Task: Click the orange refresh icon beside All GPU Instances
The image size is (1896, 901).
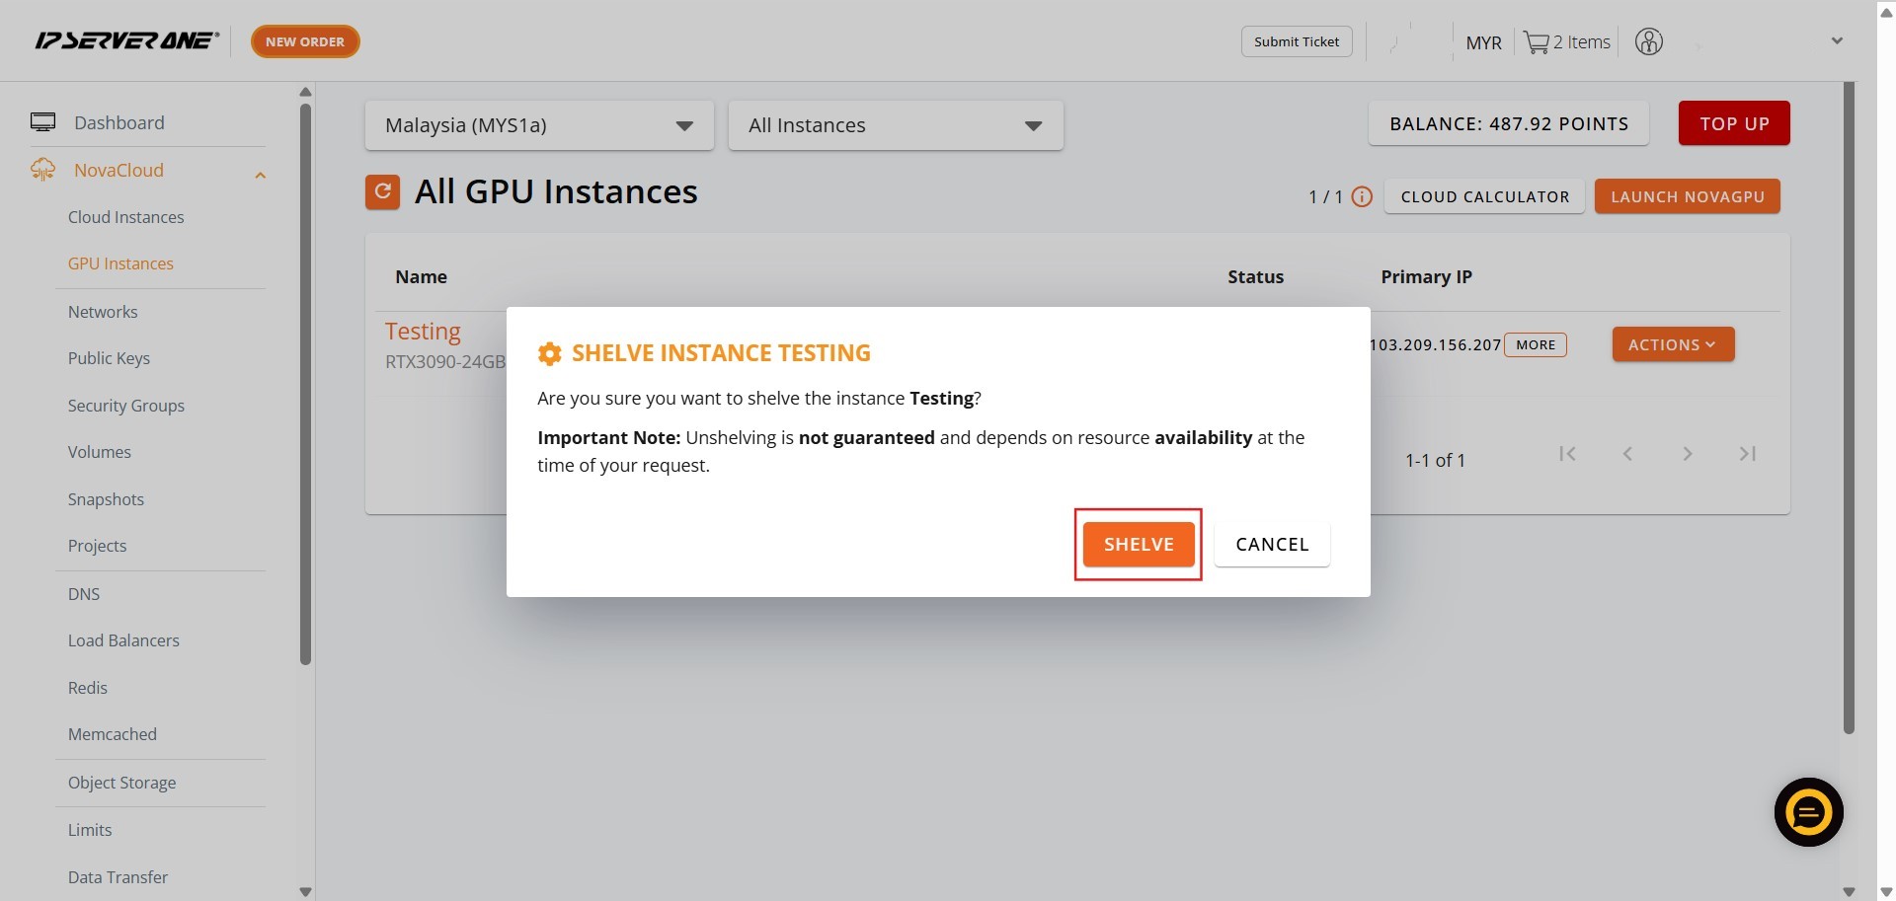Action: point(382,191)
